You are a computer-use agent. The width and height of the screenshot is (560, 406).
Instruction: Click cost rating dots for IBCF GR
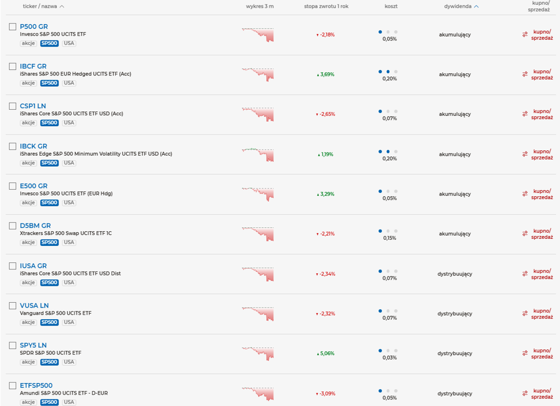tap(388, 72)
